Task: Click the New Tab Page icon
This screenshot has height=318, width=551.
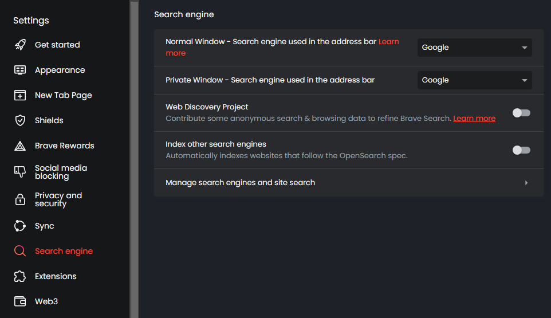Action: pos(20,95)
